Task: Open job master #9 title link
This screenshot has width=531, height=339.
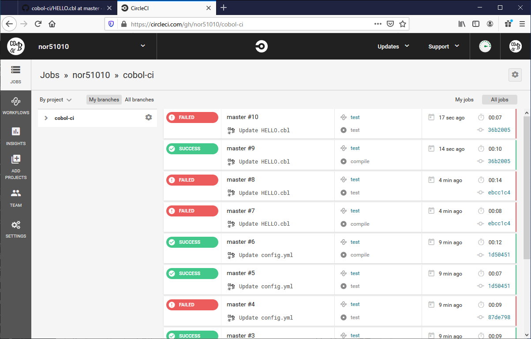Action: pyautogui.click(x=241, y=148)
